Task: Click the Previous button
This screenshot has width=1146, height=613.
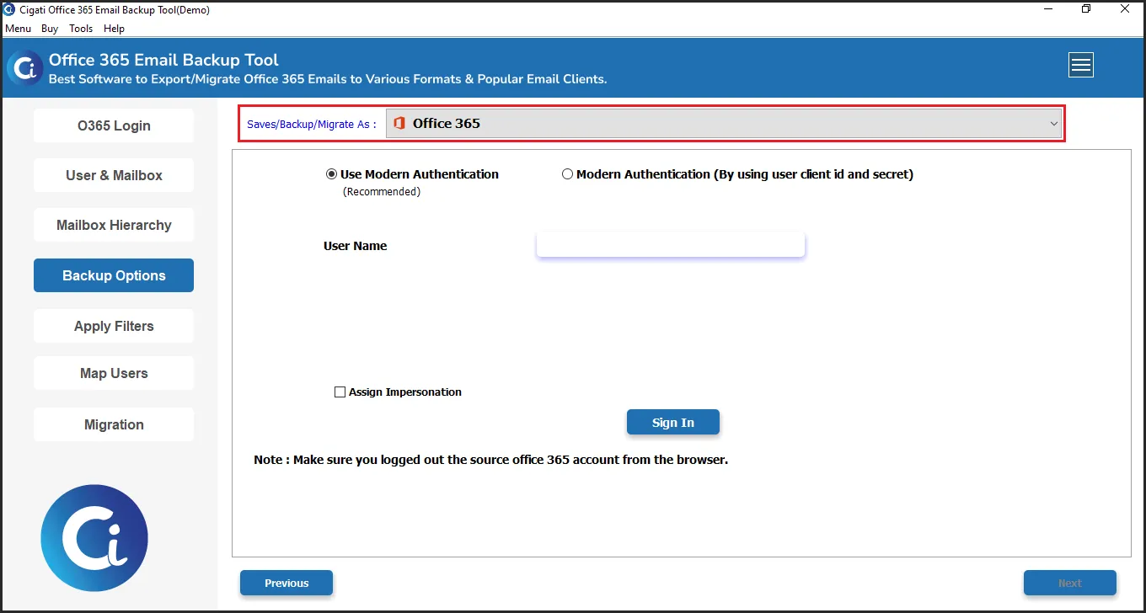Action: click(286, 583)
